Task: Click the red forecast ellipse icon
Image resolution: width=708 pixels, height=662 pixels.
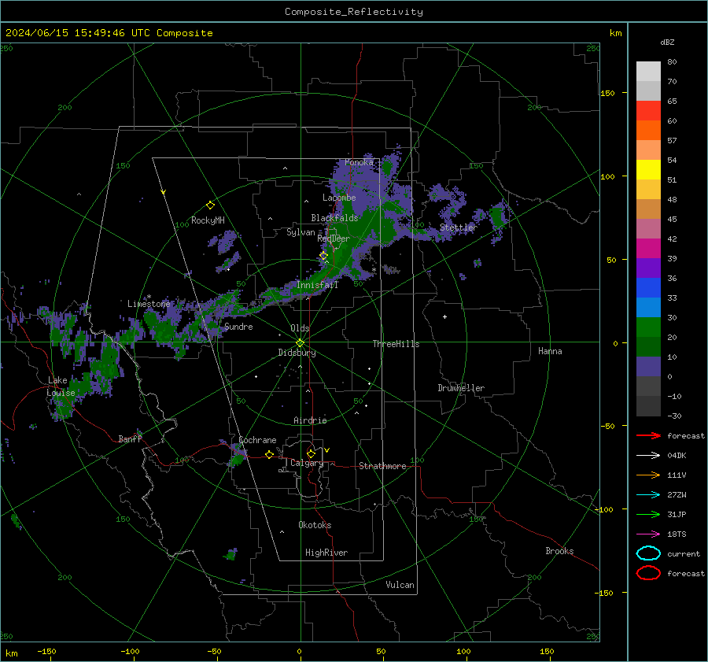Action: [648, 573]
